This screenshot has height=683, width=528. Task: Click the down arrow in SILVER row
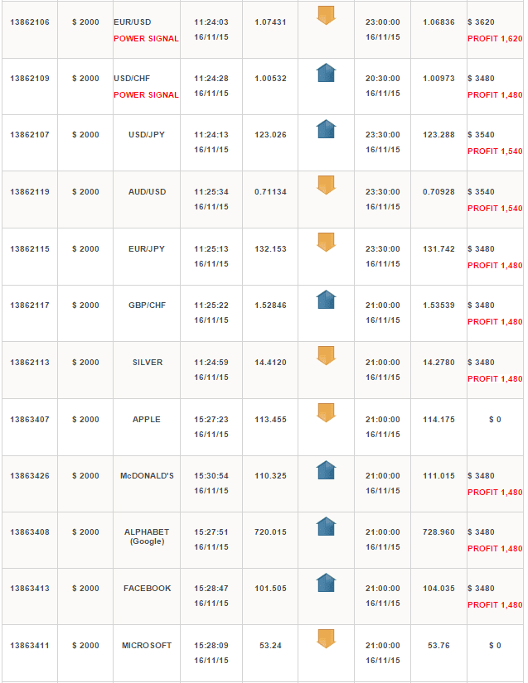pos(326,356)
